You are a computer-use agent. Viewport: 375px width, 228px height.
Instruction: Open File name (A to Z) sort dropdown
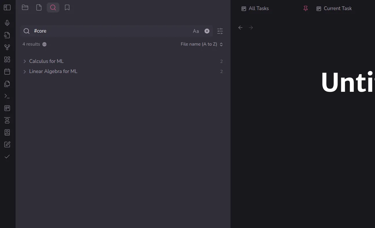[x=202, y=44]
